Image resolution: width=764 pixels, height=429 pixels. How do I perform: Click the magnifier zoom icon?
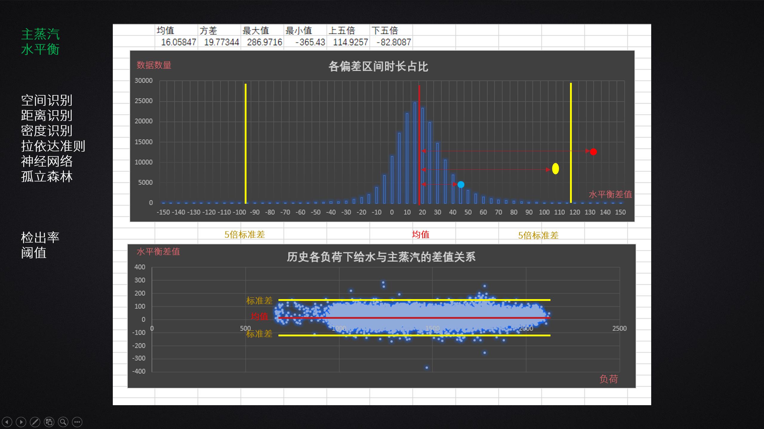tap(63, 422)
